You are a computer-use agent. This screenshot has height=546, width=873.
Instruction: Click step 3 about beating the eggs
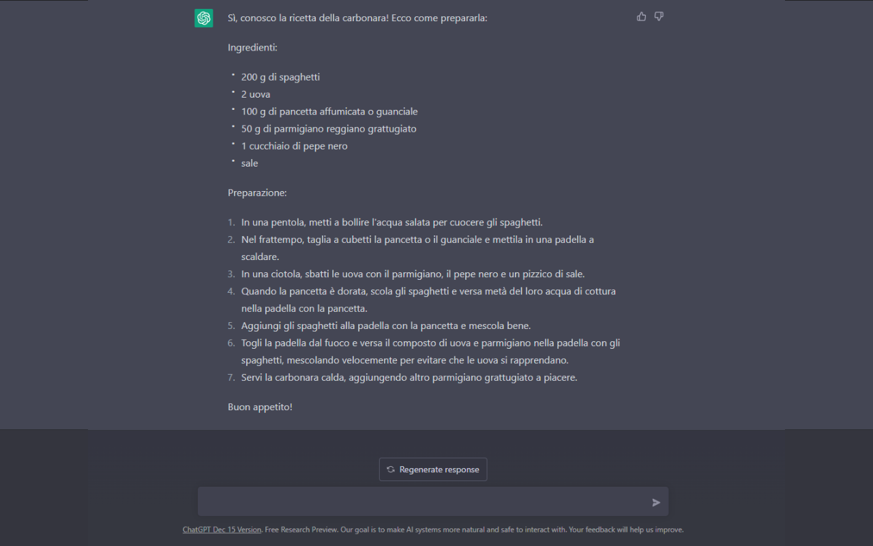[413, 274]
